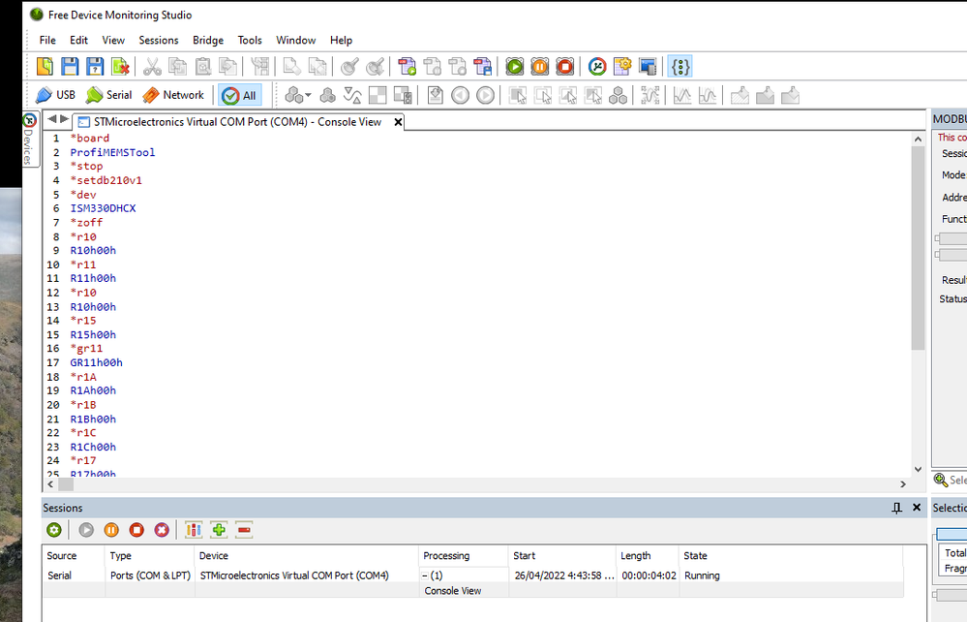967x622 pixels.
Task: Open the Sessions menu
Action: pyautogui.click(x=159, y=40)
